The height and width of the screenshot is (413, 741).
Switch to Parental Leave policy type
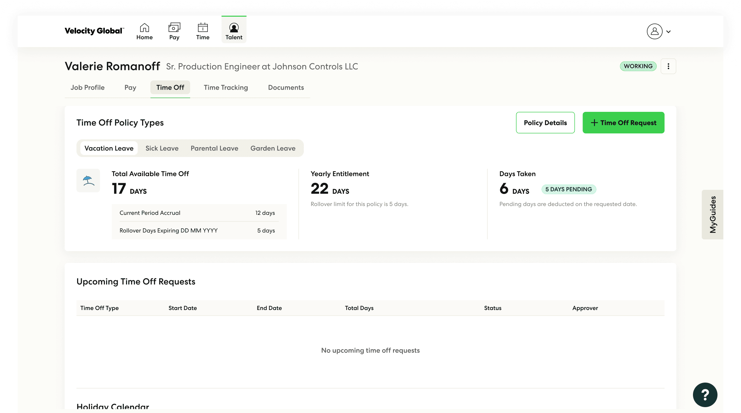point(214,148)
